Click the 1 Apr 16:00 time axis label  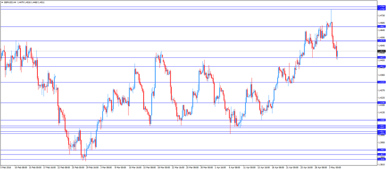click(x=221, y=168)
